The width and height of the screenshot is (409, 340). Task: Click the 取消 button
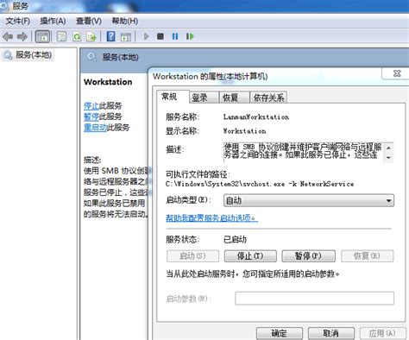[x=330, y=333]
